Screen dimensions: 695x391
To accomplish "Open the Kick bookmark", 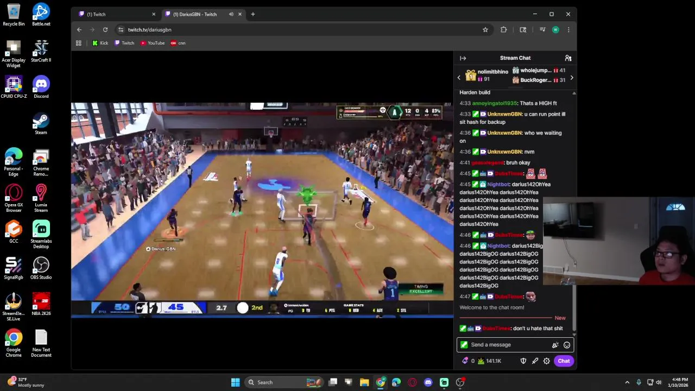I will (100, 43).
